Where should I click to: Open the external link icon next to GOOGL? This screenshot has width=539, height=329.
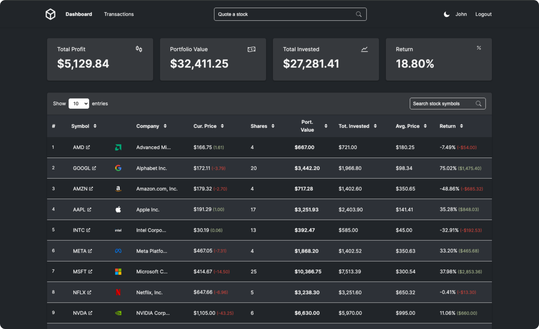94,168
